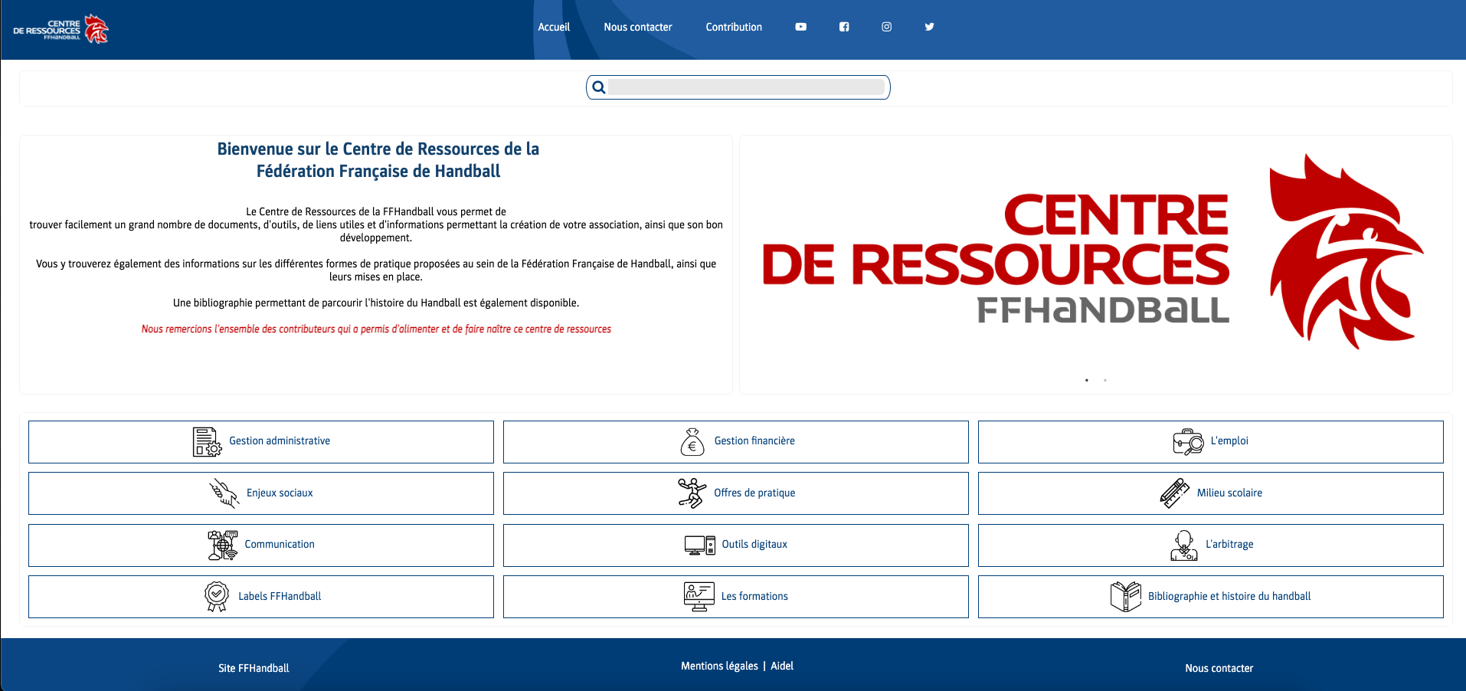Open the Gestion financière category

pyautogui.click(x=736, y=442)
